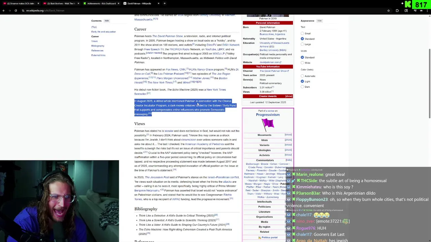Open the 'davidpakman.com' website link
This screenshot has height=242, width=431.
click(269, 62)
